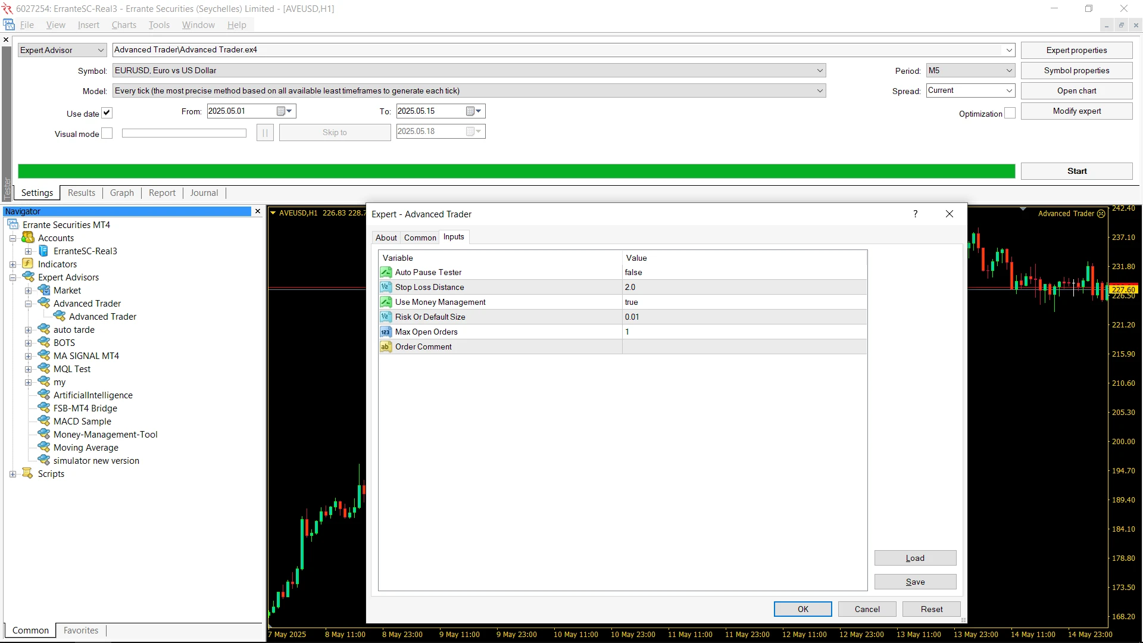The width and height of the screenshot is (1143, 643).
Task: Click the Save button in Inputs dialog
Action: (x=915, y=582)
